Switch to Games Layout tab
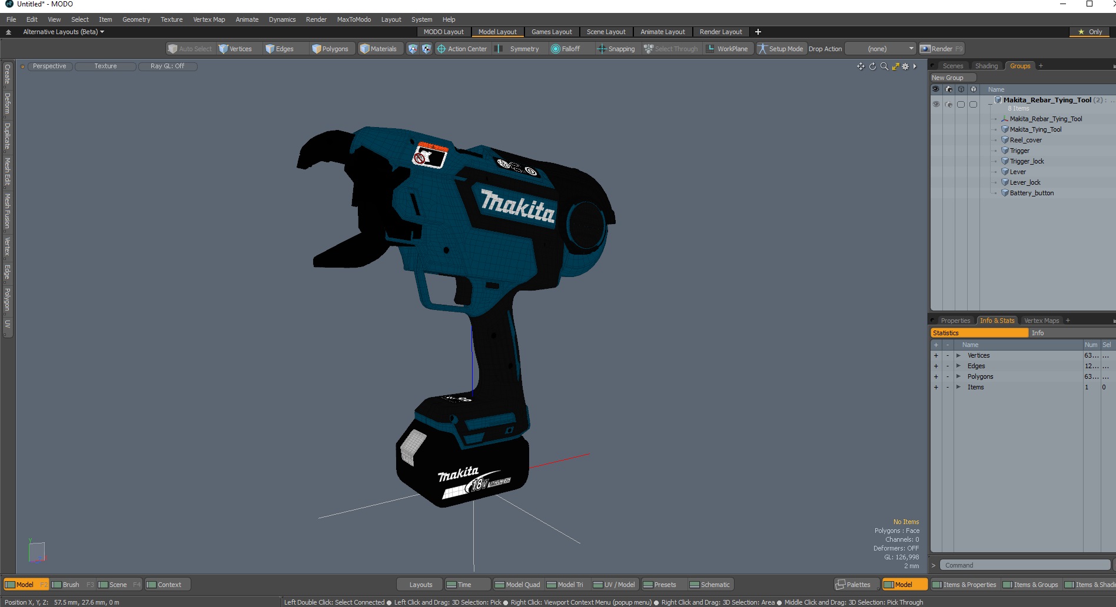The width and height of the screenshot is (1116, 607). click(x=552, y=32)
